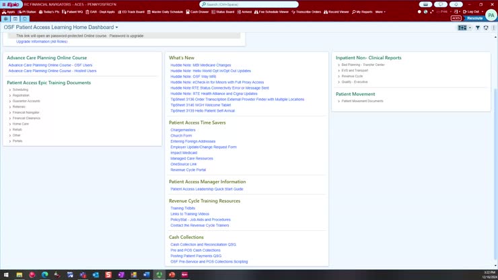The width and height of the screenshot is (498, 280).
Task: Click the dashboard filter funnel icon
Action: 477,28
